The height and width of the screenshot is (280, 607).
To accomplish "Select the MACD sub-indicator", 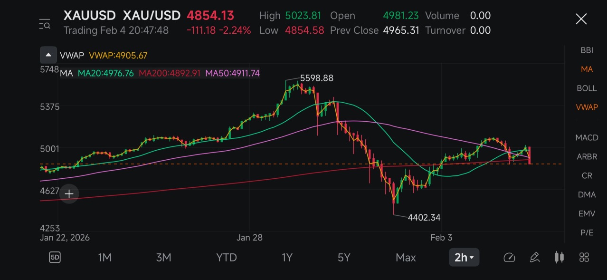I will pyautogui.click(x=587, y=138).
